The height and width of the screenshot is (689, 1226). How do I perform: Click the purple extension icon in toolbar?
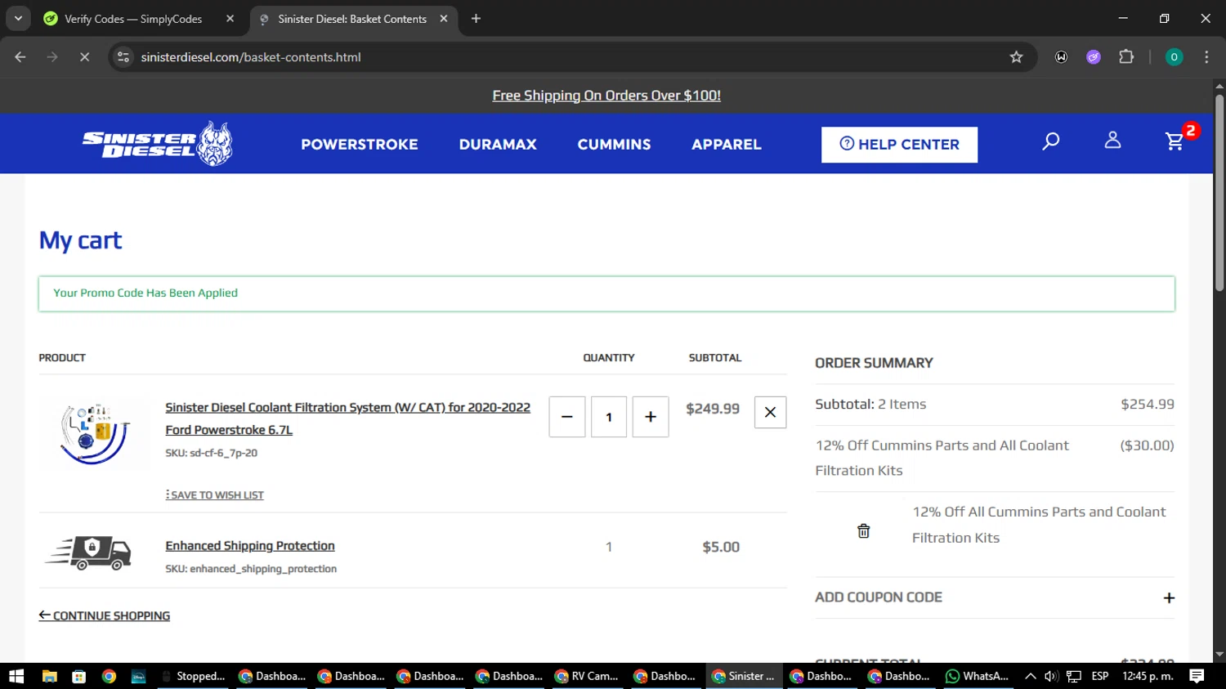point(1094,57)
